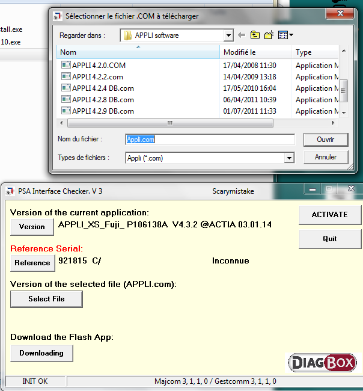Image resolution: width=363 pixels, height=391 pixels.
Task: Click the APPLI 4.2.0.COM file icon
Action: click(x=66, y=65)
